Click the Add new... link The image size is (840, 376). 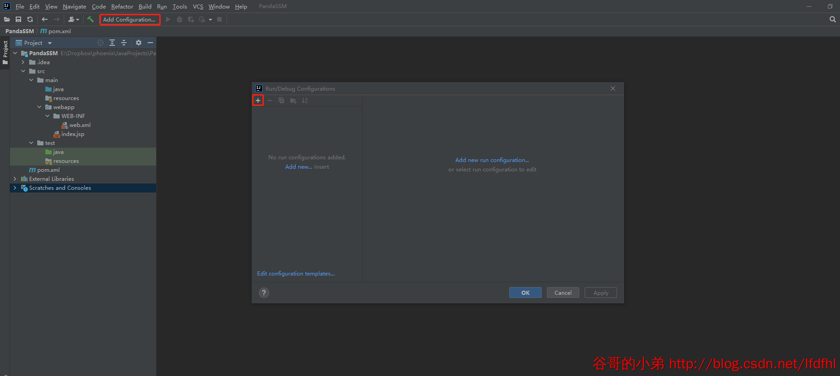299,166
